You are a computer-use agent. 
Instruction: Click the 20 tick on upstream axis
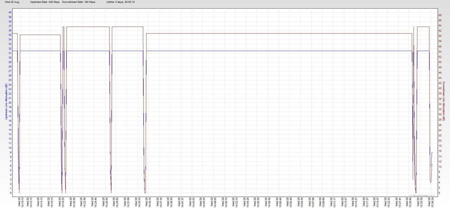(x=10, y=103)
